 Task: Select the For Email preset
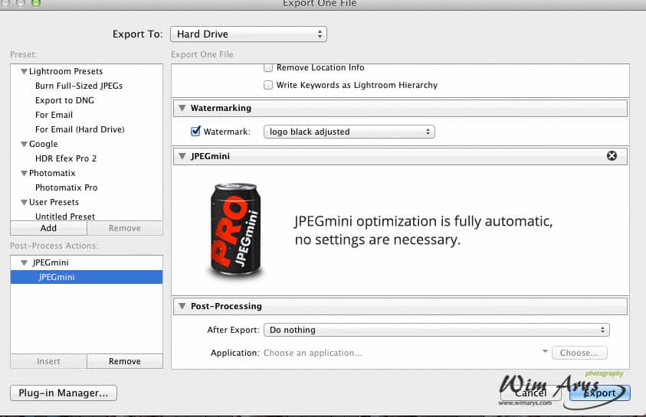pyautogui.click(x=54, y=115)
